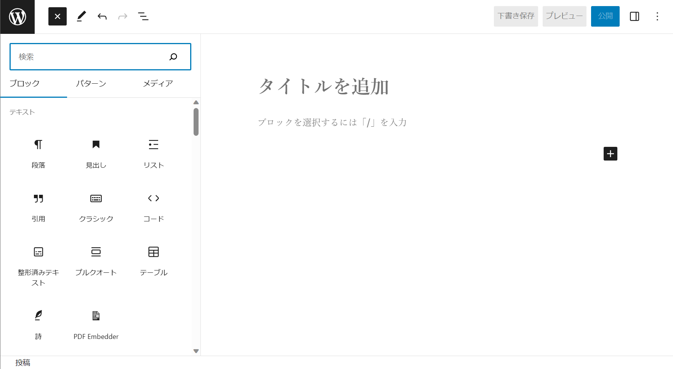Switch to the メディア tab
The width and height of the screenshot is (673, 369).
158,84
